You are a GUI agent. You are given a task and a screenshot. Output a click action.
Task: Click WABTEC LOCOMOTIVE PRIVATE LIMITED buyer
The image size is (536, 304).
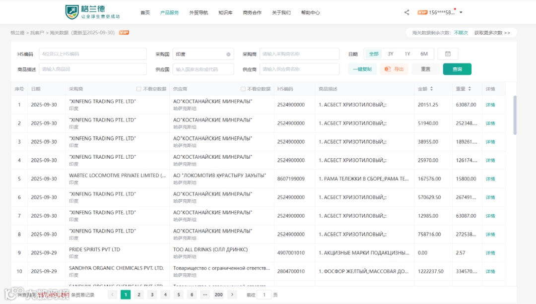(117, 175)
